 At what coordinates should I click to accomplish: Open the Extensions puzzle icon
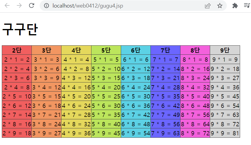[235, 6]
